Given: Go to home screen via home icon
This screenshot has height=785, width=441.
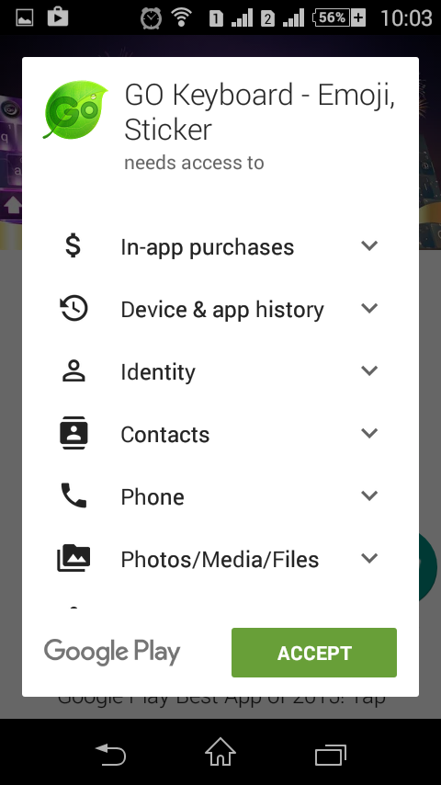Looking at the screenshot, I should pyautogui.click(x=220, y=753).
